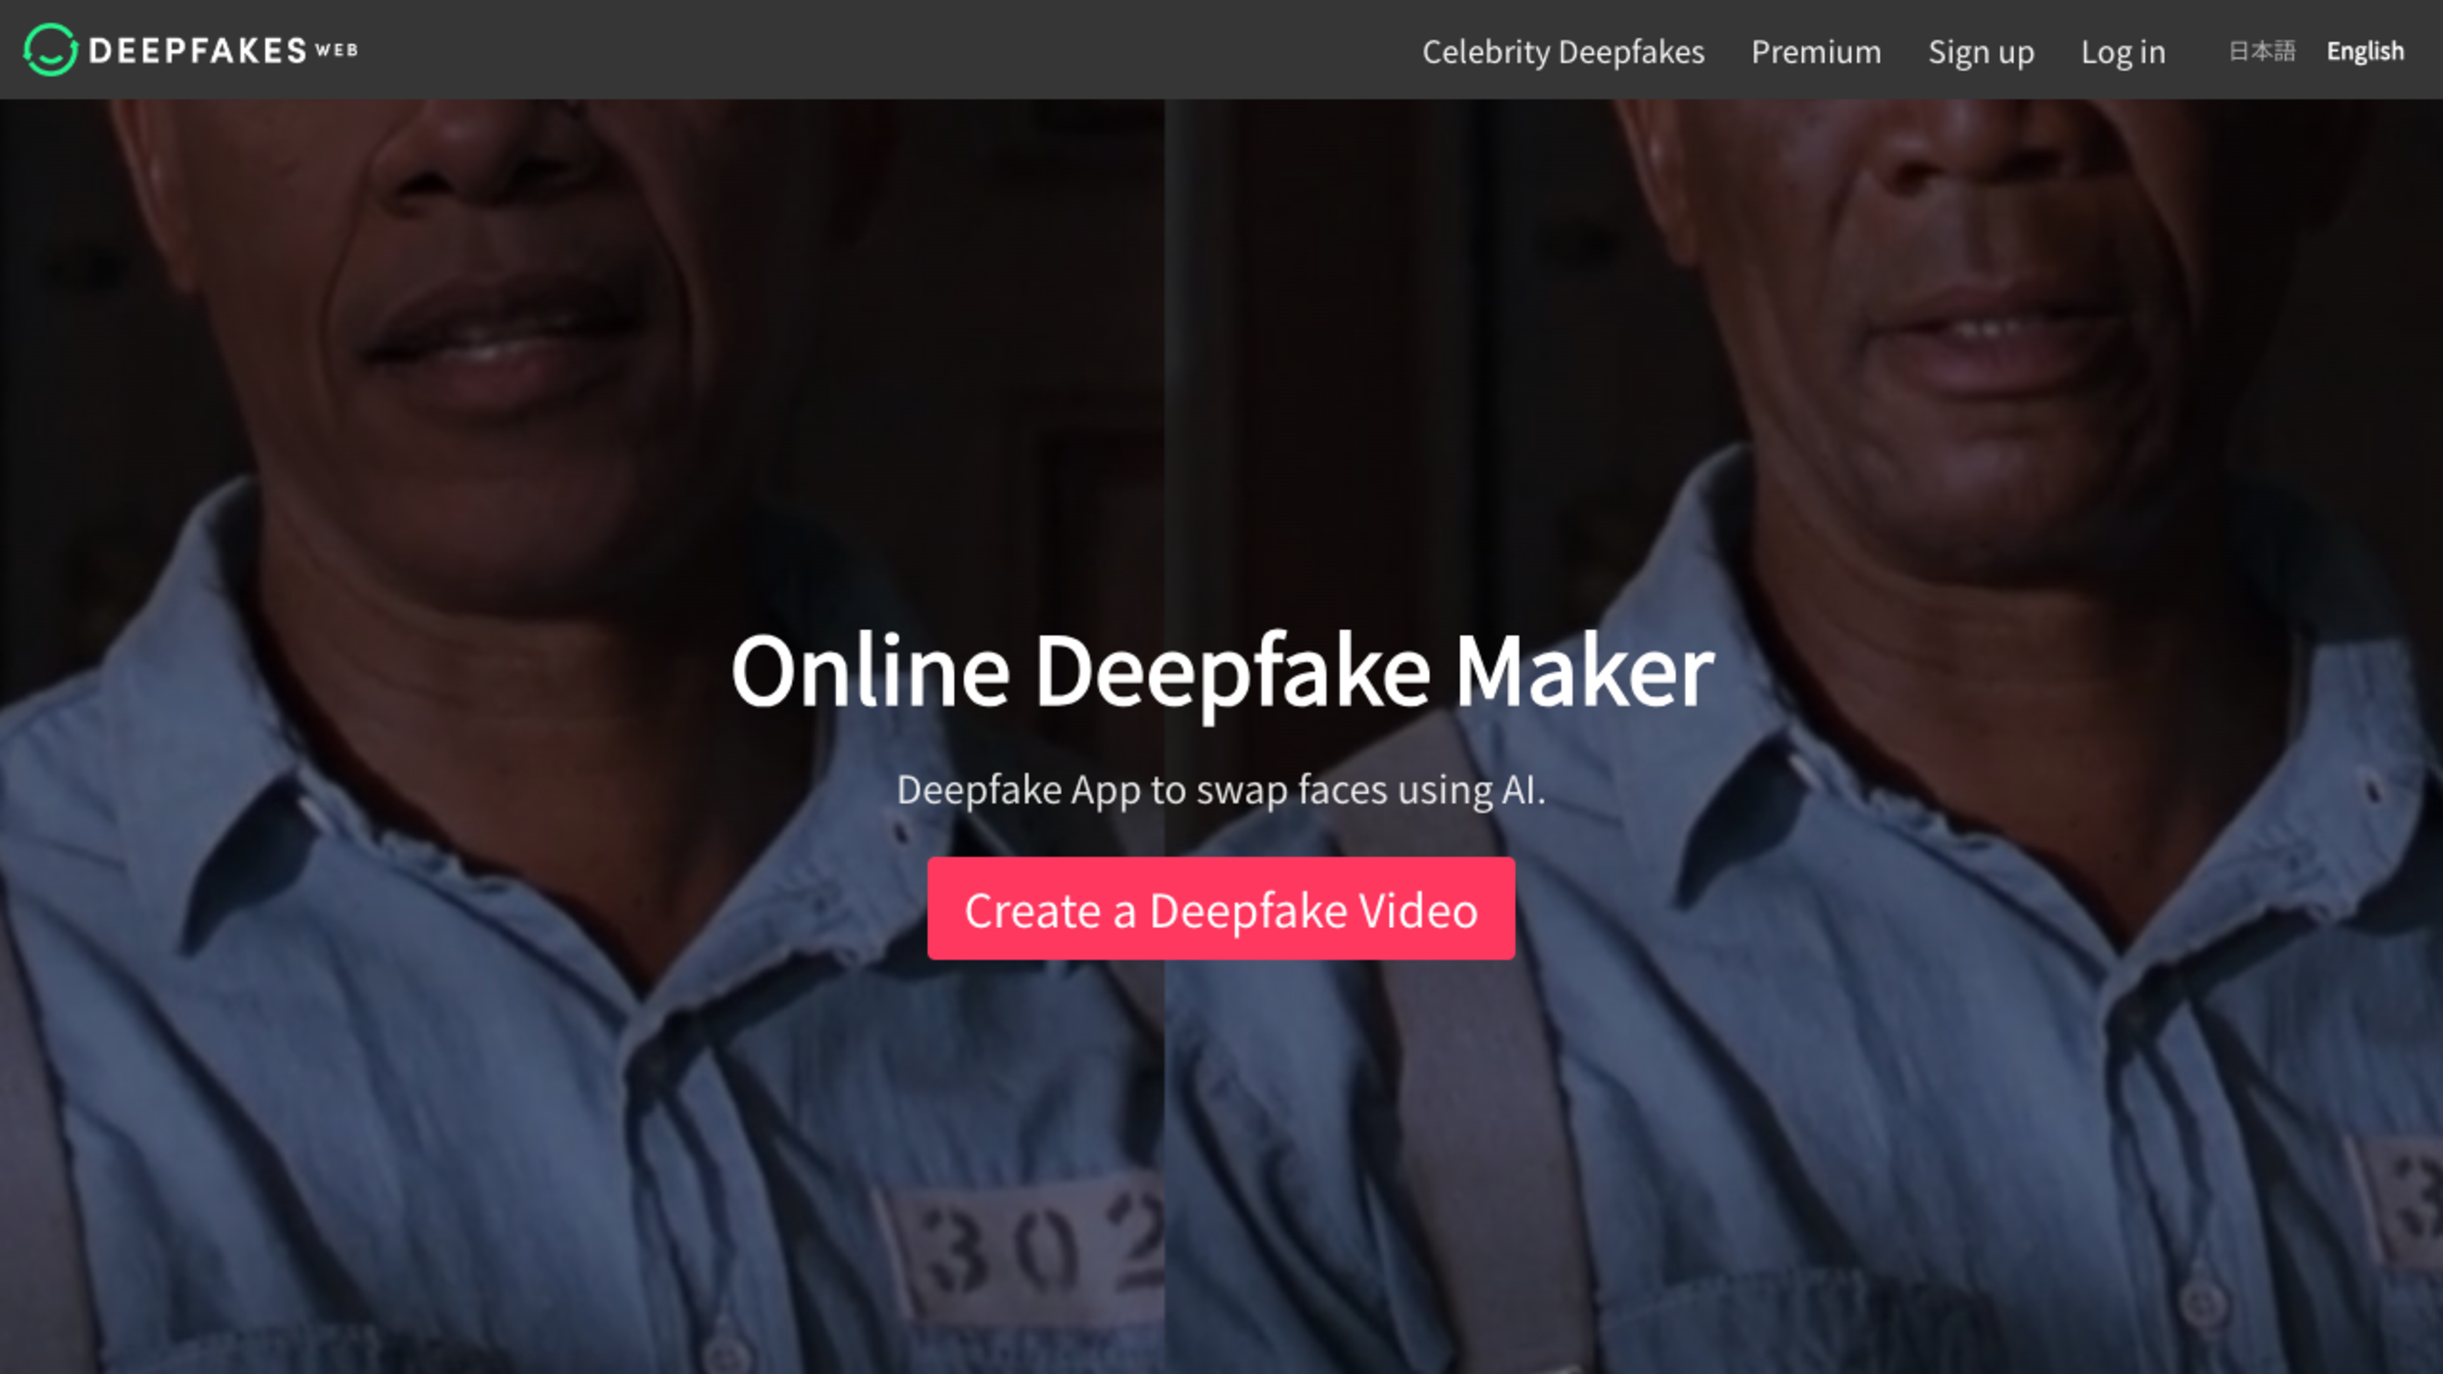This screenshot has height=1374, width=2443.
Task: Go to the Premium page
Action: pyautogui.click(x=1816, y=51)
